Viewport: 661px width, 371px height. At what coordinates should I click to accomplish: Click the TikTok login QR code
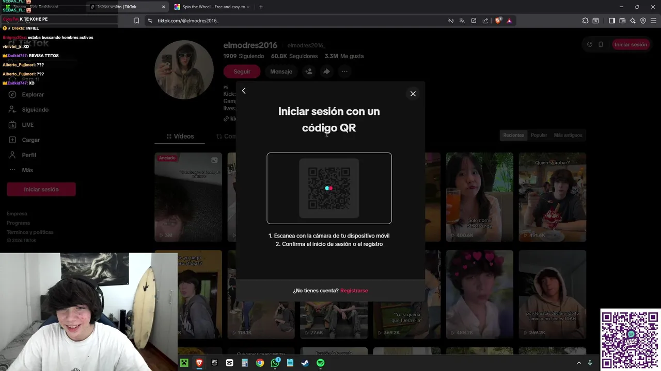(x=329, y=188)
